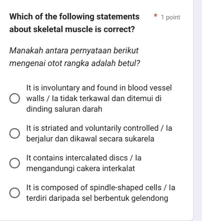Image resolution: width=202 pixels, height=221 pixels.
Task: Click the text "mengandungi cakera interkalat"
Action: click(81, 169)
